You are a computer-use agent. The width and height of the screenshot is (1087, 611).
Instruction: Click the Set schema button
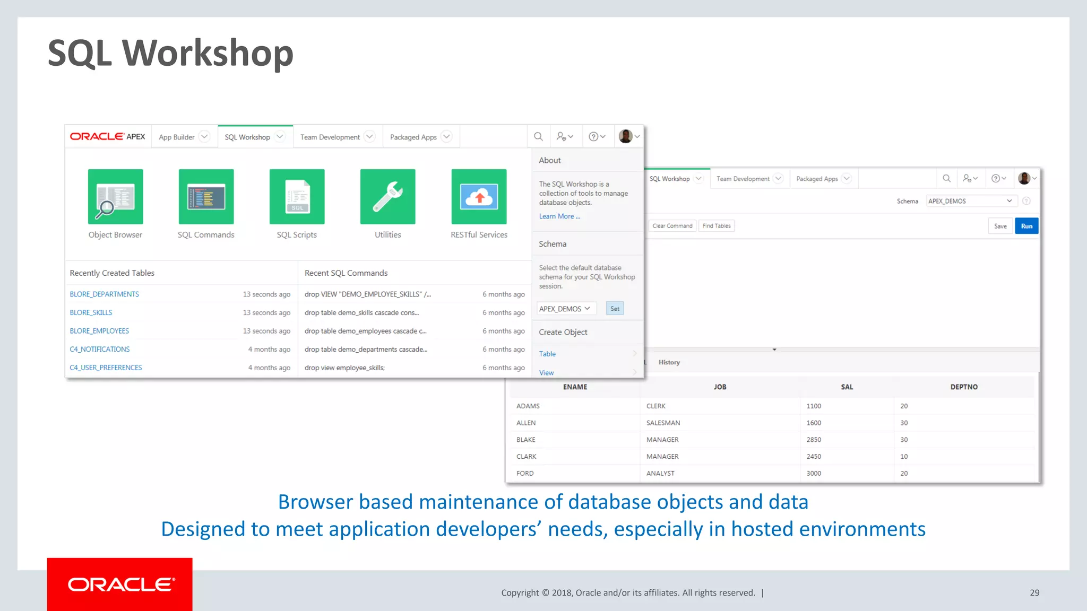pos(615,309)
